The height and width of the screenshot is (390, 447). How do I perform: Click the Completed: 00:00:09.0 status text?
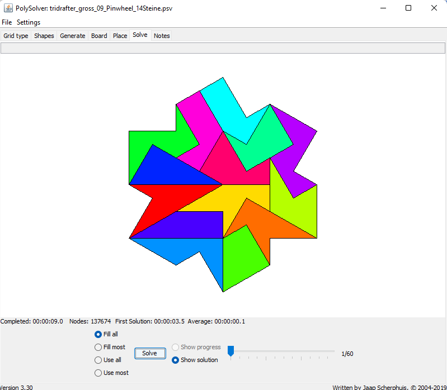point(32,321)
